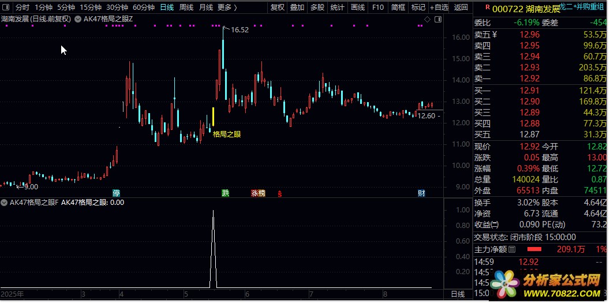
Task: Open F10 company information
Action: coord(377,7)
